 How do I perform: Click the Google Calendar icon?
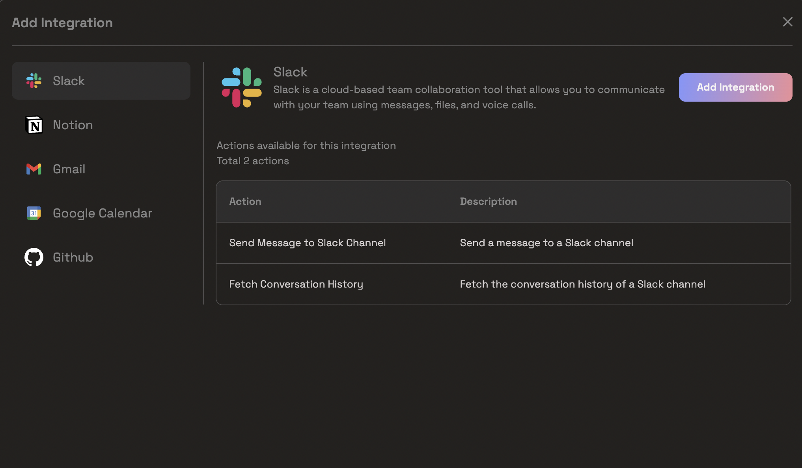click(34, 213)
